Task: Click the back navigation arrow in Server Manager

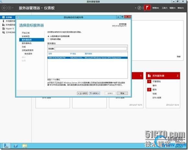Action: (5, 8)
